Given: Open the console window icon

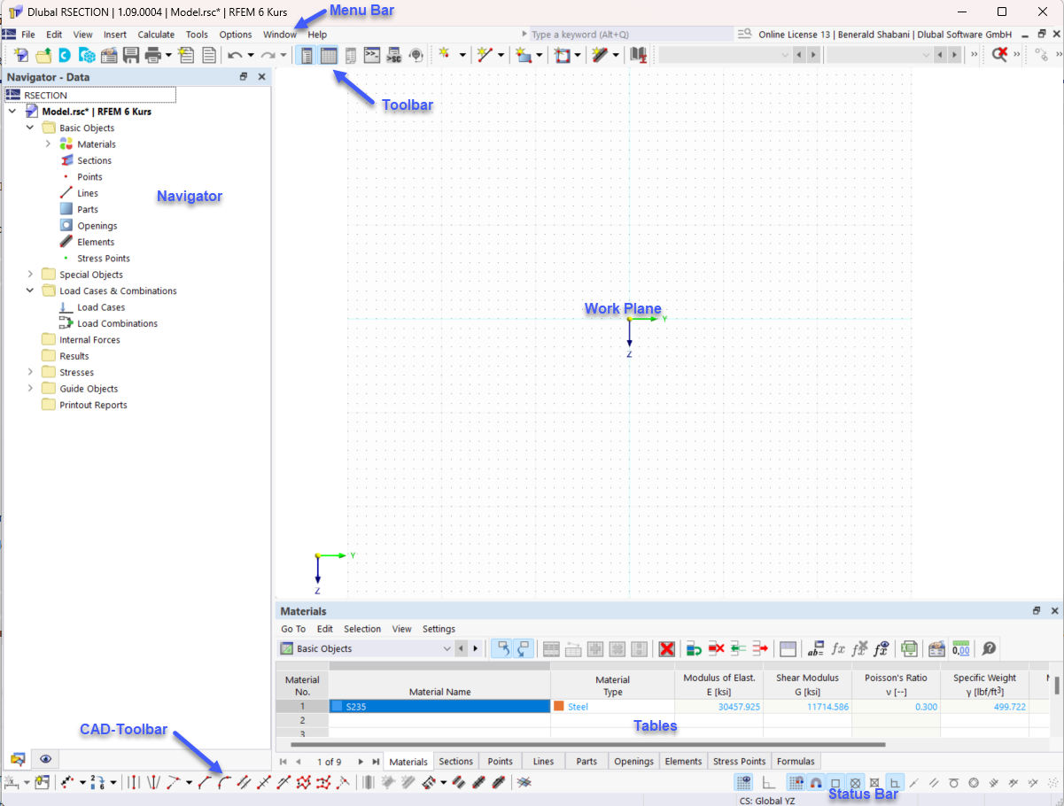Looking at the screenshot, I should point(372,55).
